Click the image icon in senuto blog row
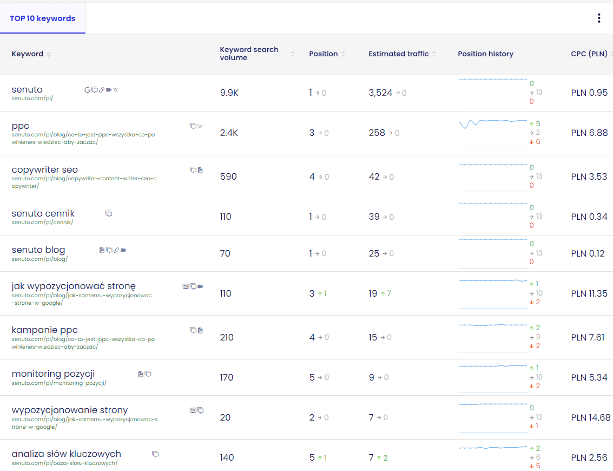The height and width of the screenshot is (471, 613). tap(102, 250)
